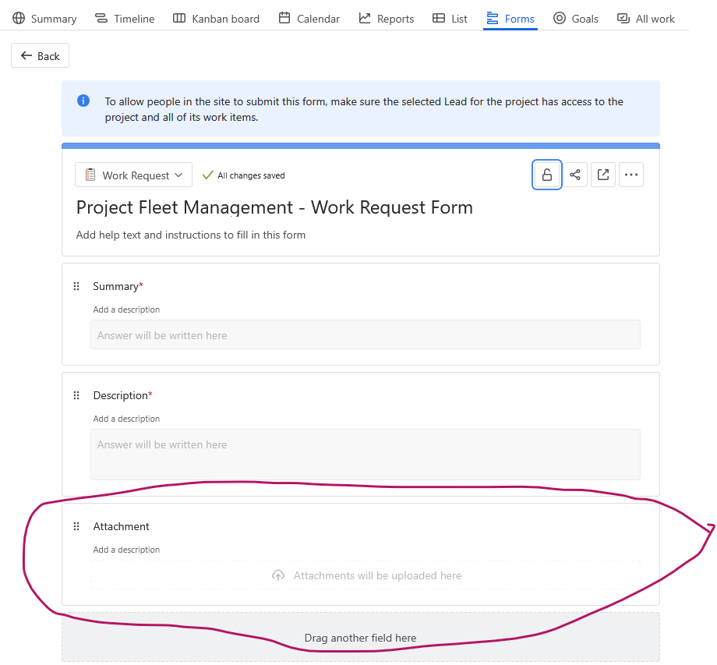Click the "Drag another field here" area
This screenshot has height=665, width=717.
360,637
